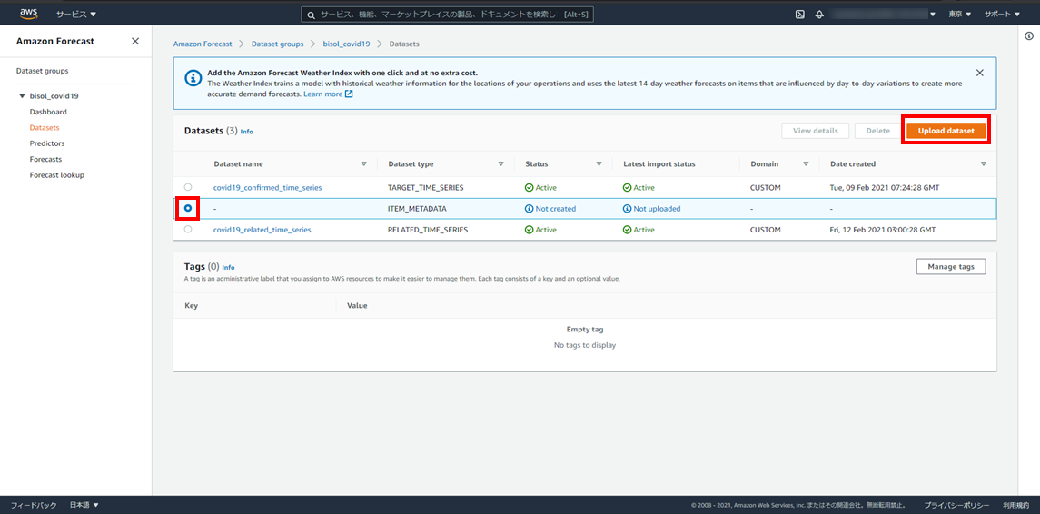Dismiss the Weather Index info banner
Image resolution: width=1040 pixels, height=514 pixels.
click(x=979, y=73)
